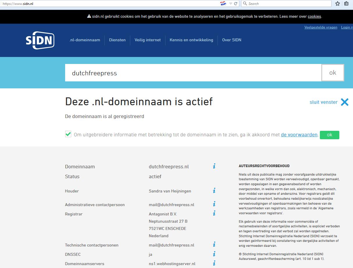Reload page using browser refresh button
Image resolution: width=353 pixels, height=268 pixels.
pyautogui.click(x=236, y=4)
